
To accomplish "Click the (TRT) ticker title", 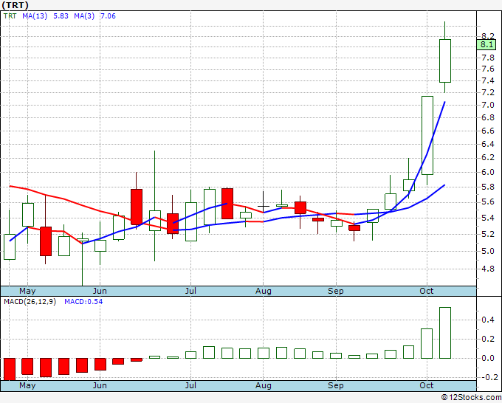I will pos(15,4).
